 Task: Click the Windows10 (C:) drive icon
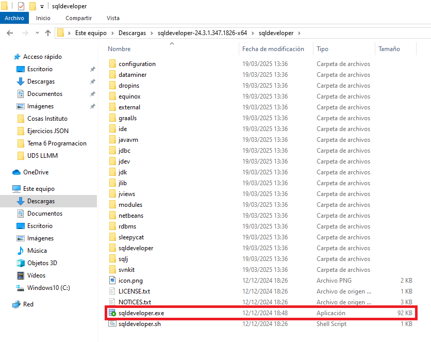[x=21, y=288]
